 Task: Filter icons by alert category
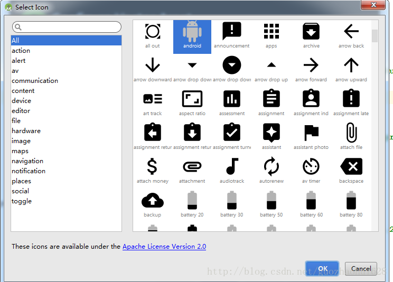click(67, 61)
